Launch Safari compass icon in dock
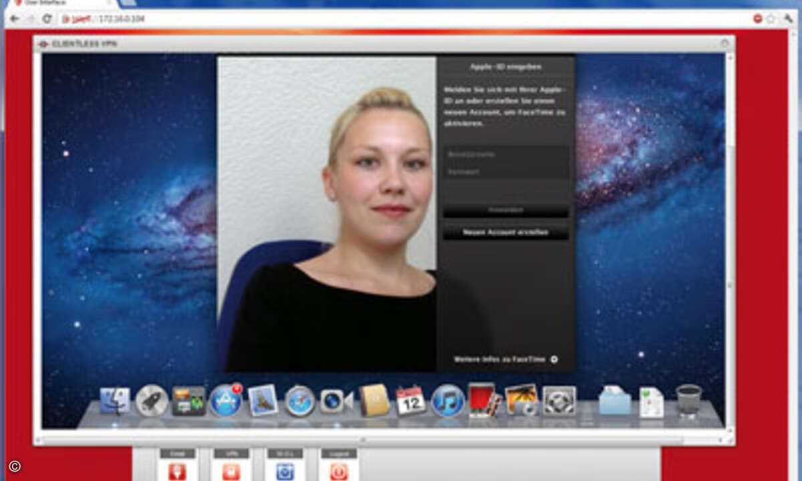Screen dimensions: 802x481 pos(299,402)
